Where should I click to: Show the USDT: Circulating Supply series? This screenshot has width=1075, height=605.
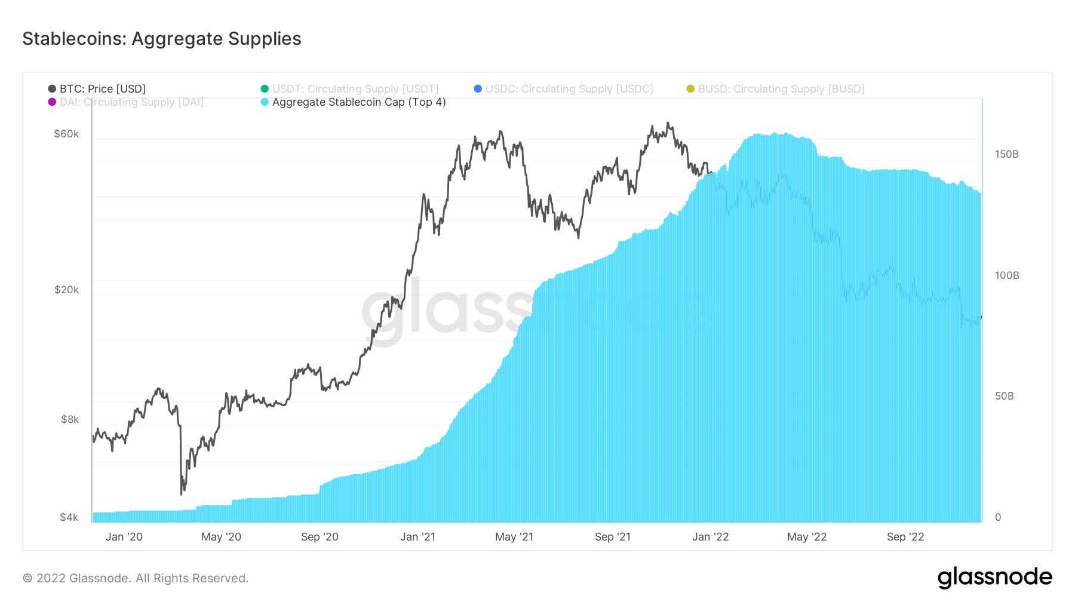click(355, 89)
